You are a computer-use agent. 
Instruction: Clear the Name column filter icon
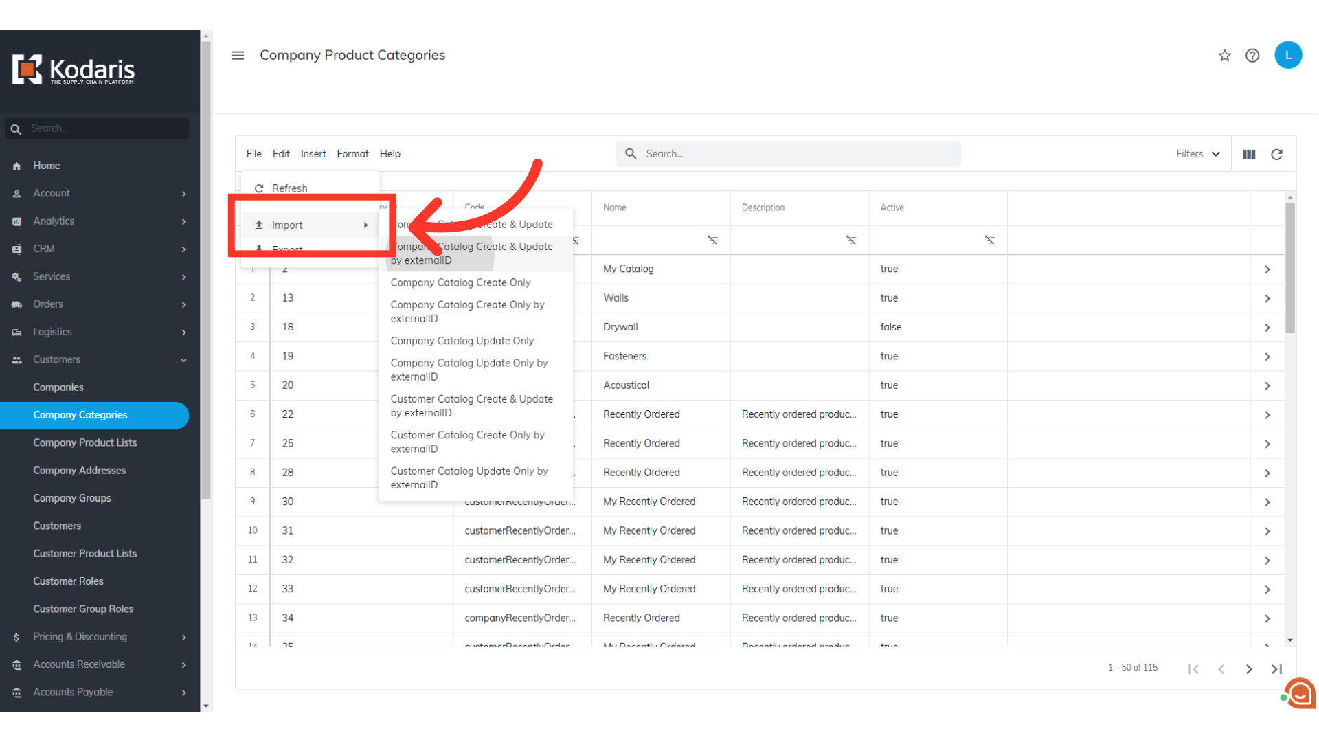coord(712,240)
